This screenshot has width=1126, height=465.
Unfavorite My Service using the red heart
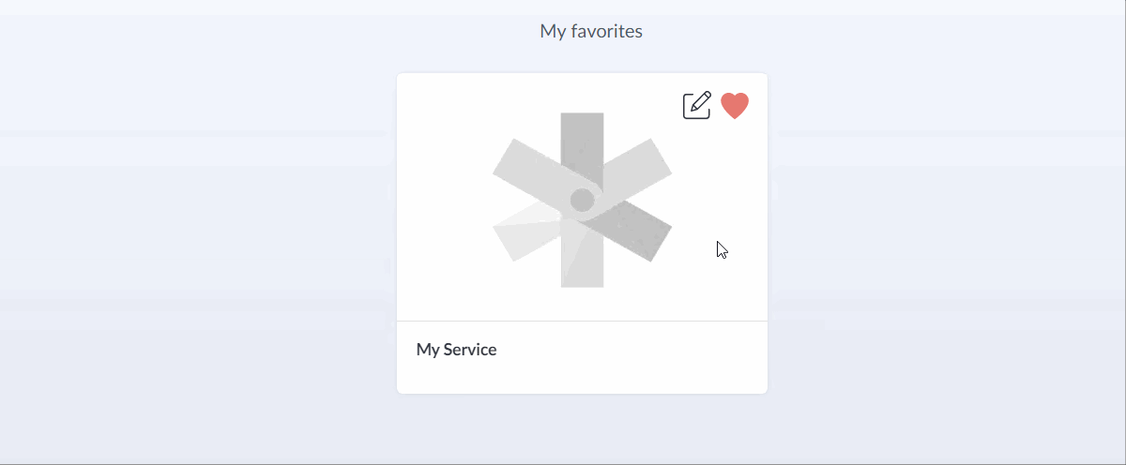(x=735, y=106)
